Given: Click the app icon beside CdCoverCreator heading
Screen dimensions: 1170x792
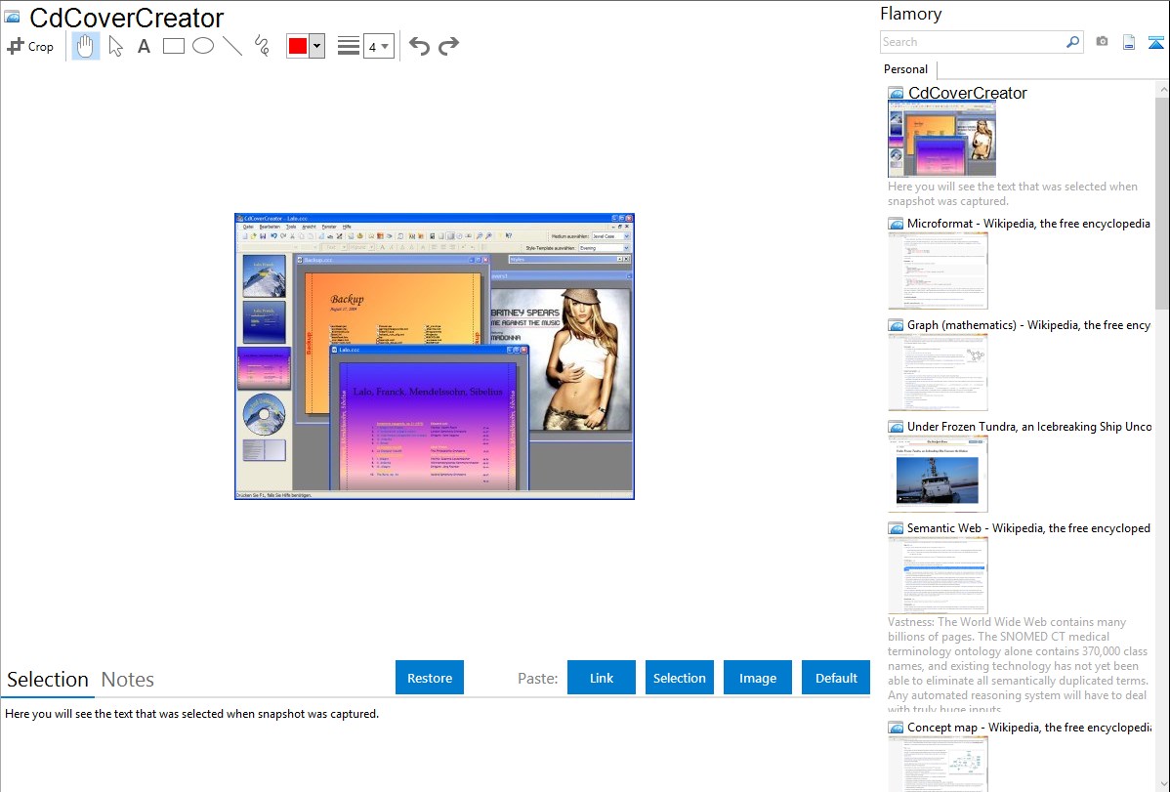Looking at the screenshot, I should point(12,17).
